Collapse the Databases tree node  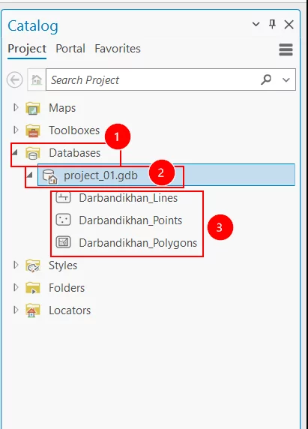coord(15,152)
